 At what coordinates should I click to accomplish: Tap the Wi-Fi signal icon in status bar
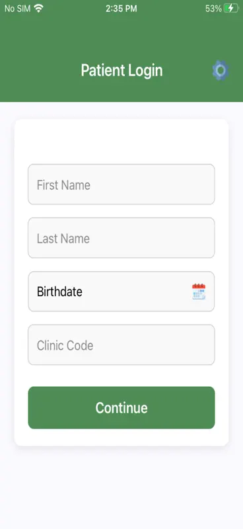pyautogui.click(x=39, y=9)
